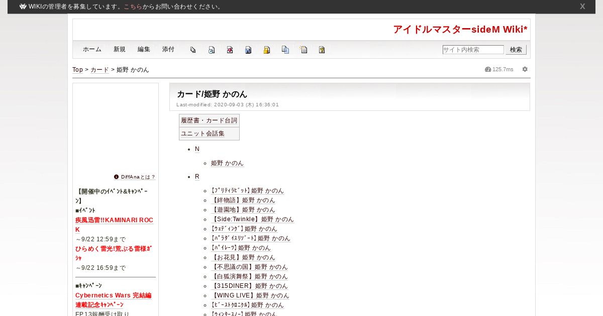Open the 添付 menu item
This screenshot has height=316, width=603.
click(x=168, y=49)
